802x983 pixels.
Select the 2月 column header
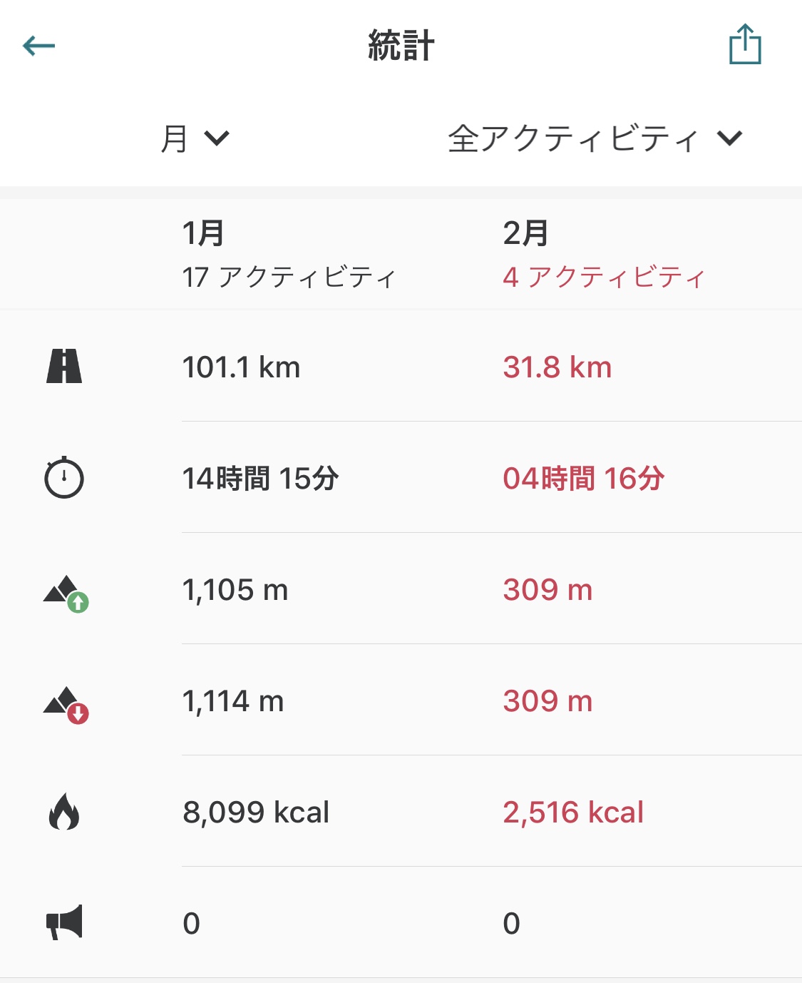[525, 233]
